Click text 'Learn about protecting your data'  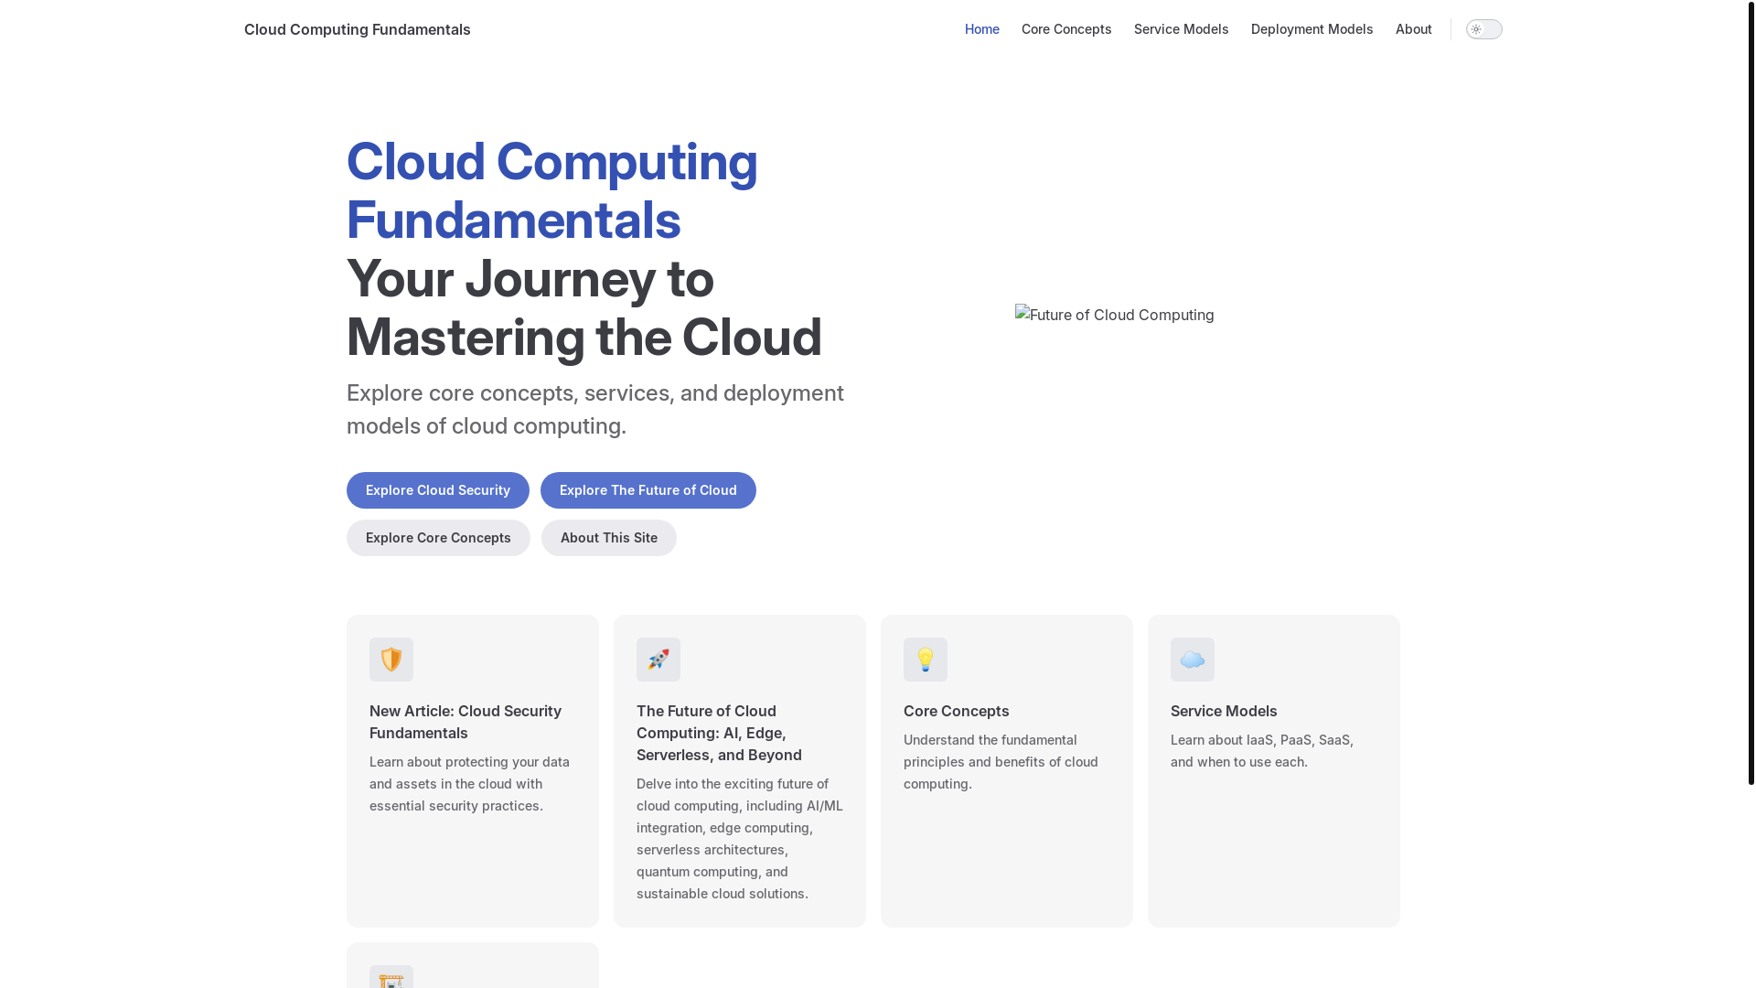pos(469,784)
